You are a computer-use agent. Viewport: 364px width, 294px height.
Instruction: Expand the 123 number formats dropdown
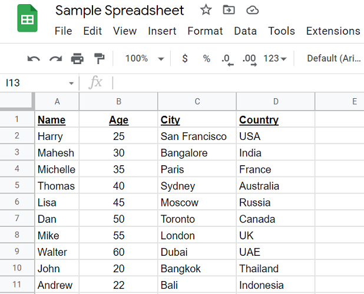click(275, 58)
